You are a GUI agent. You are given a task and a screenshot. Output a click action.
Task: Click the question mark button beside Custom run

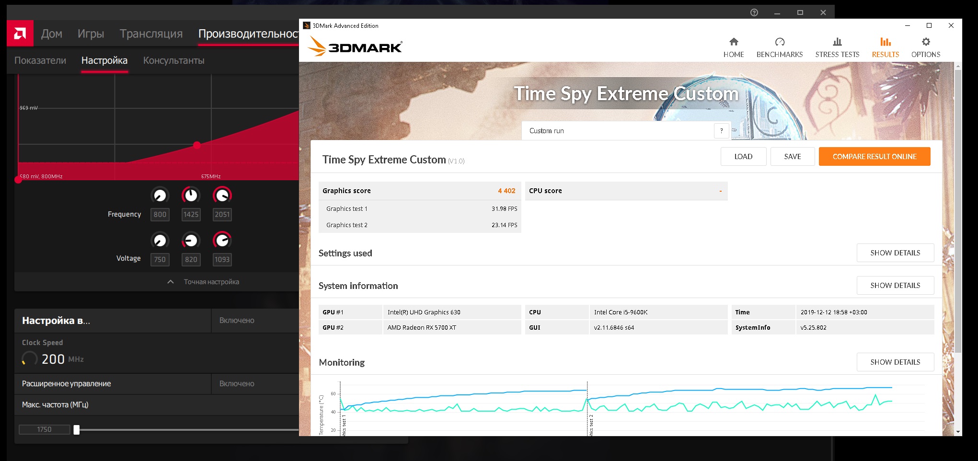(721, 131)
